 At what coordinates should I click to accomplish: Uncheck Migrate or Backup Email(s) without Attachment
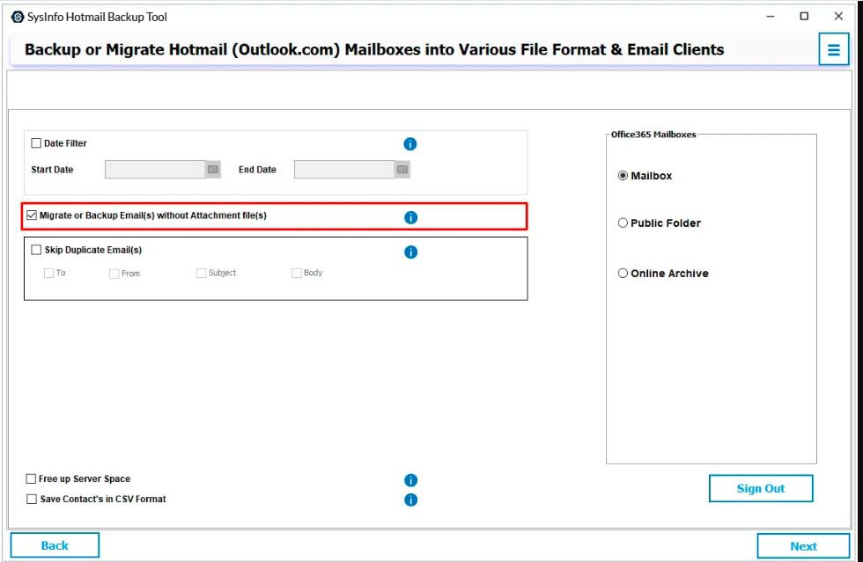tap(32, 215)
